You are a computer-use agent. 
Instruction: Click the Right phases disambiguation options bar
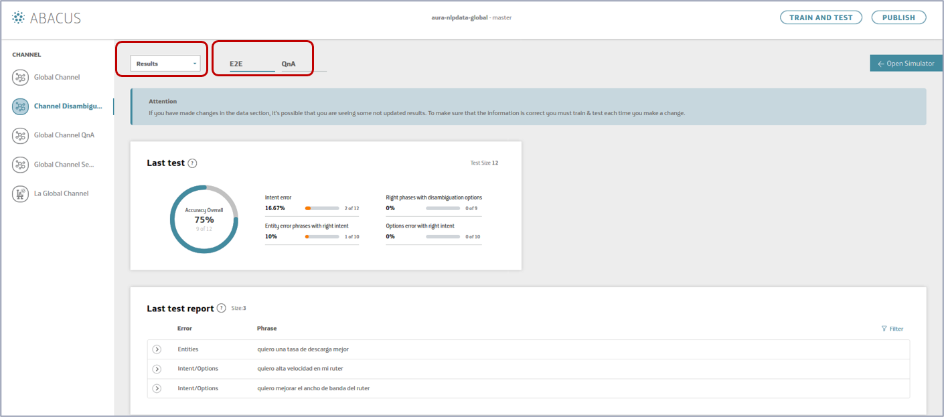[x=443, y=208]
